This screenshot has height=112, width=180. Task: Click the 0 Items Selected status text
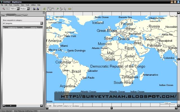(x=6, y=111)
